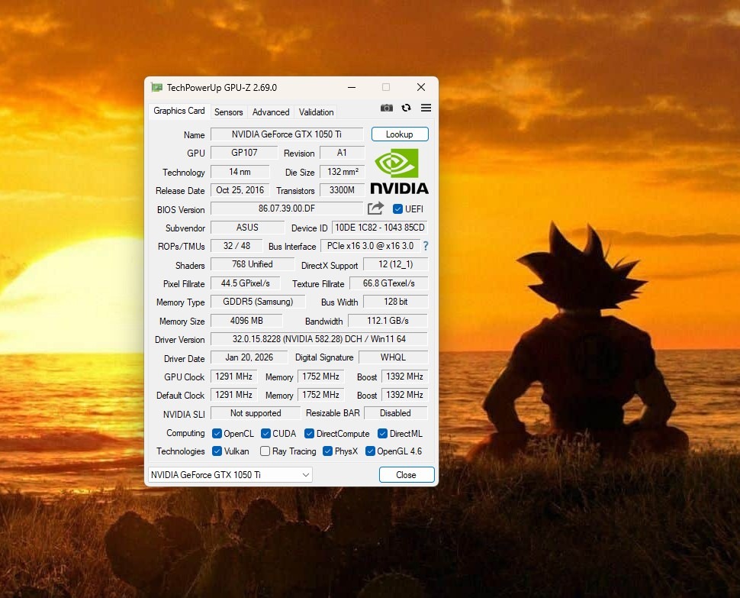Click the Default Clock value 1291 MHz
The height and width of the screenshot is (598, 740).
(x=233, y=394)
